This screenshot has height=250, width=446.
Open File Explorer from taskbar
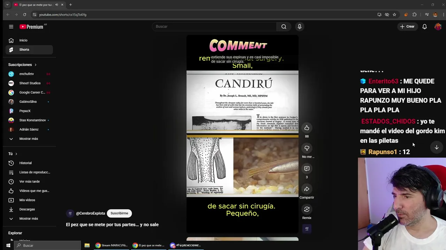tap(87, 245)
